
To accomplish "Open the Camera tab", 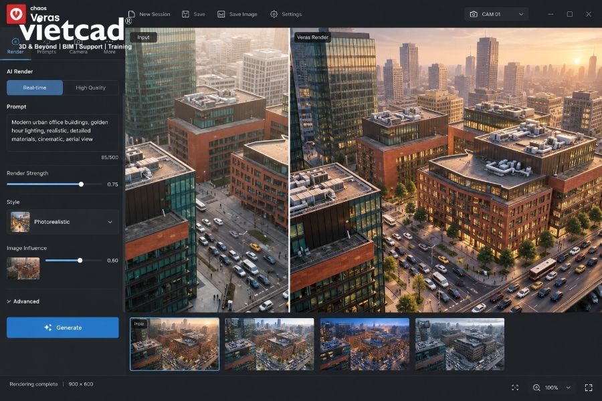I will pos(78,47).
